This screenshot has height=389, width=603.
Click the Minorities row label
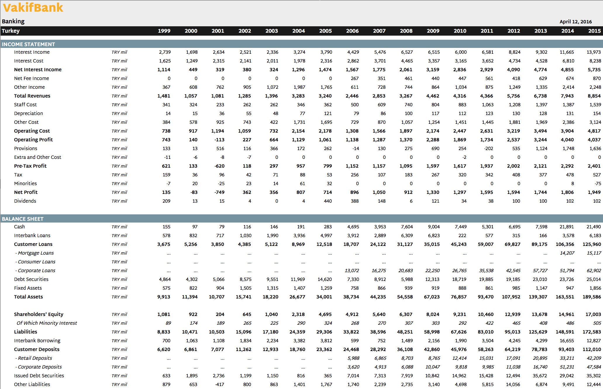pyautogui.click(x=25, y=183)
